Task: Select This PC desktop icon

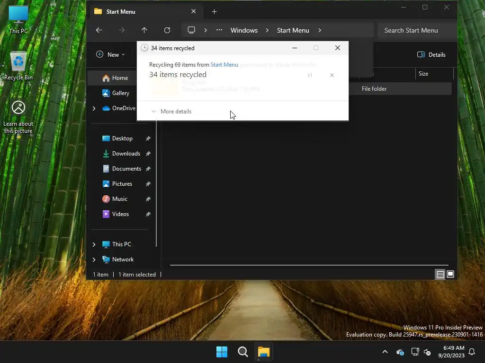Action: click(18, 19)
